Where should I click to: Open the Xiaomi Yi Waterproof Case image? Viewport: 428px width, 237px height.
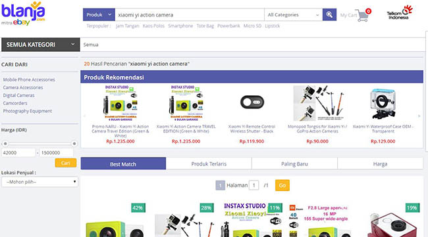[383, 103]
